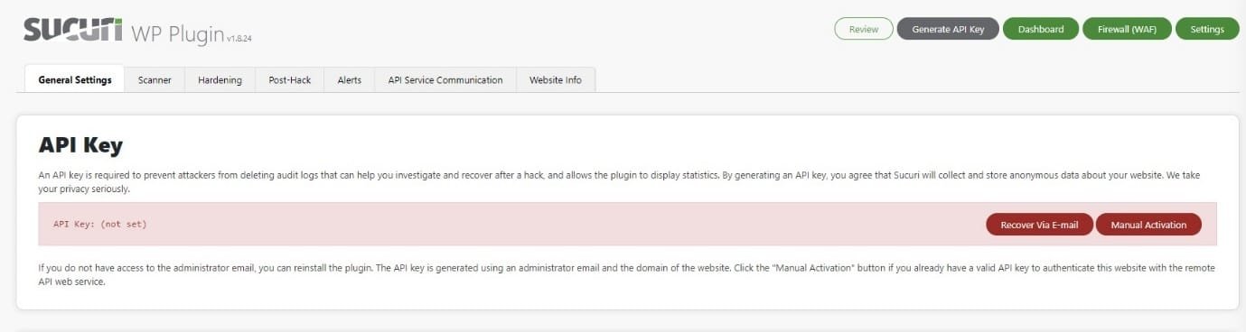Viewport: 1246px width, 332px height.
Task: Select the 'API Key: (not set)' text
Action: pyautogui.click(x=99, y=224)
